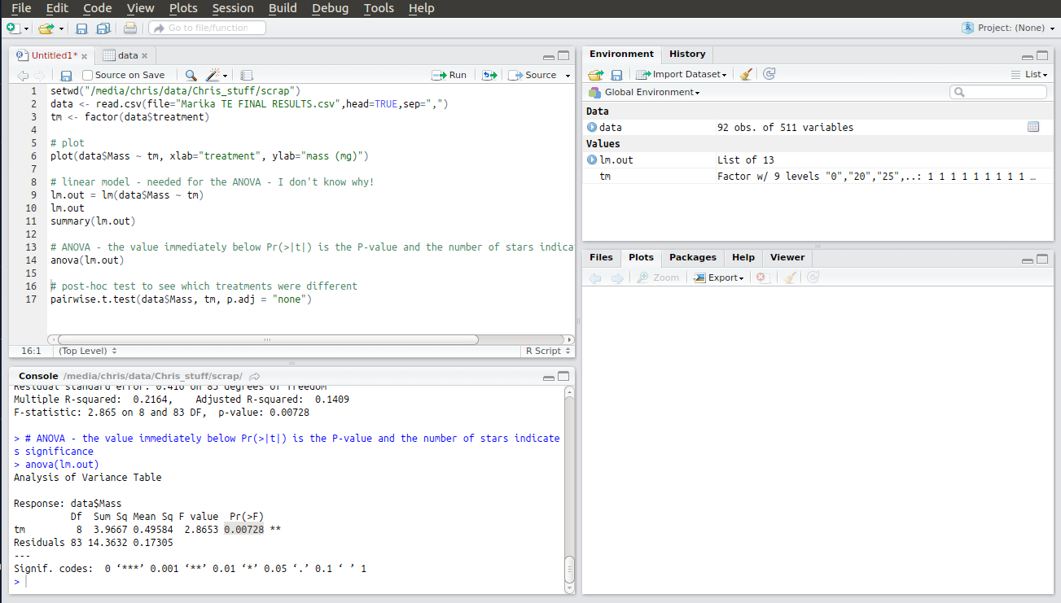View the data frame using the grid icon
The image size is (1061, 603).
pyautogui.click(x=1033, y=127)
